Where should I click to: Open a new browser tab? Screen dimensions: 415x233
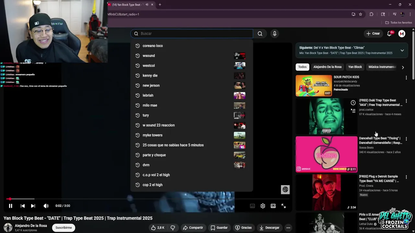point(160,5)
